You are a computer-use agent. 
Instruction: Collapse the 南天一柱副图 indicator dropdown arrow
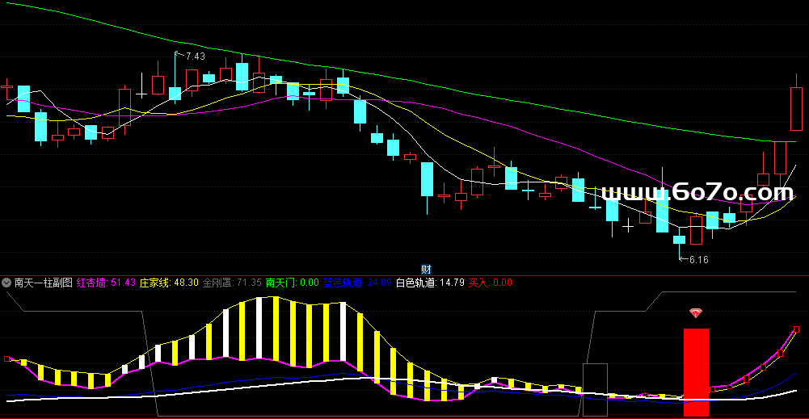(x=7, y=283)
